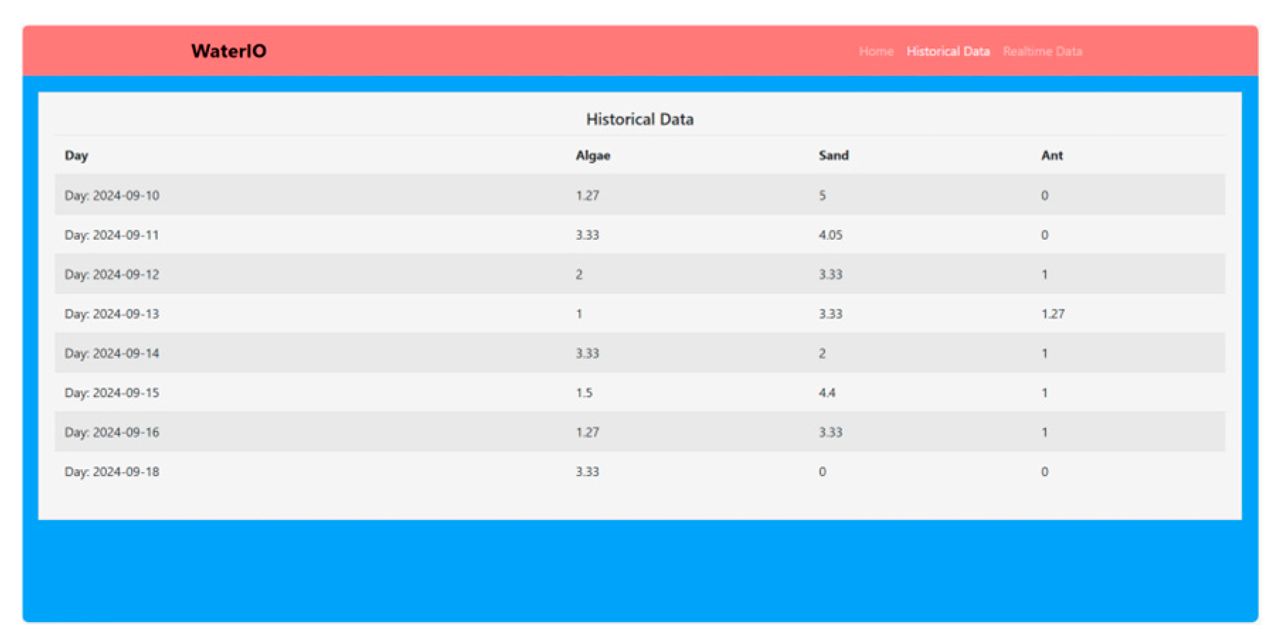Screen dimensions: 1278x644
Task: Click the WaterIO brand logo
Action: tap(228, 51)
